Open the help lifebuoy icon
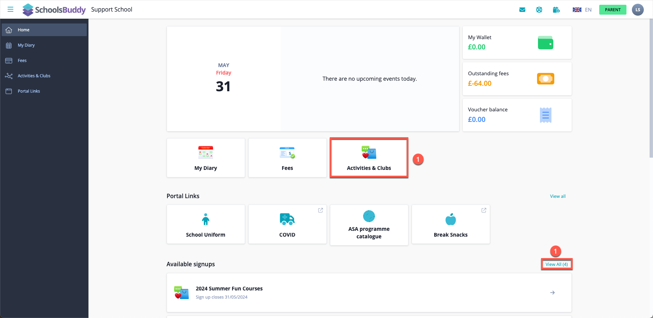 coord(539,10)
